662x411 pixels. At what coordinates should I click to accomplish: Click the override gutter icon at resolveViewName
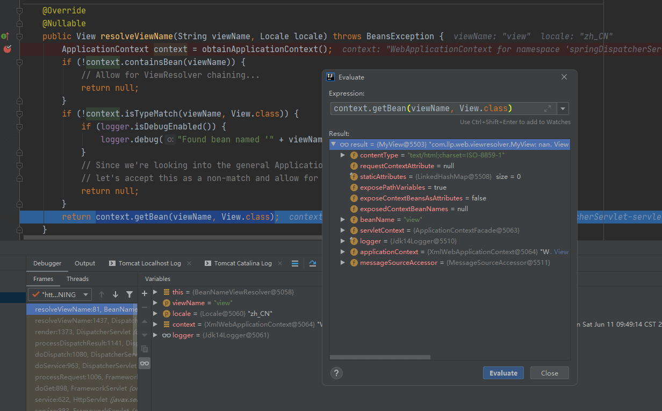[5, 36]
